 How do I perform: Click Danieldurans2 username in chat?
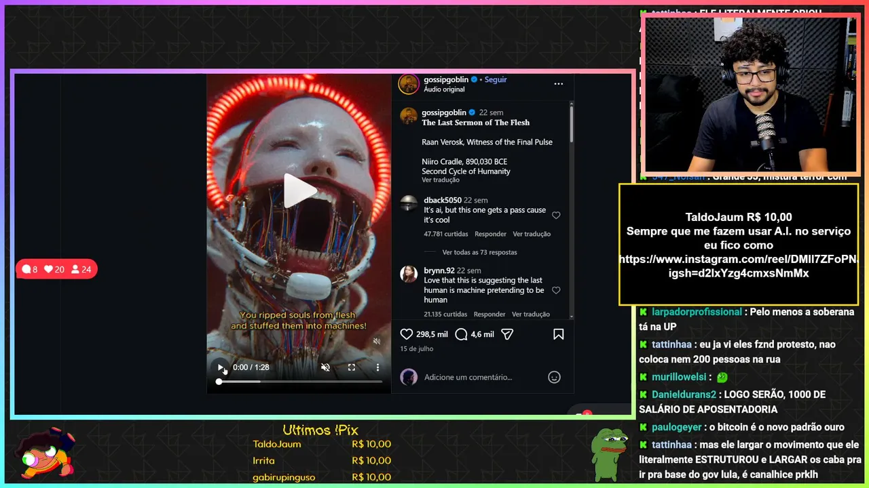(684, 394)
